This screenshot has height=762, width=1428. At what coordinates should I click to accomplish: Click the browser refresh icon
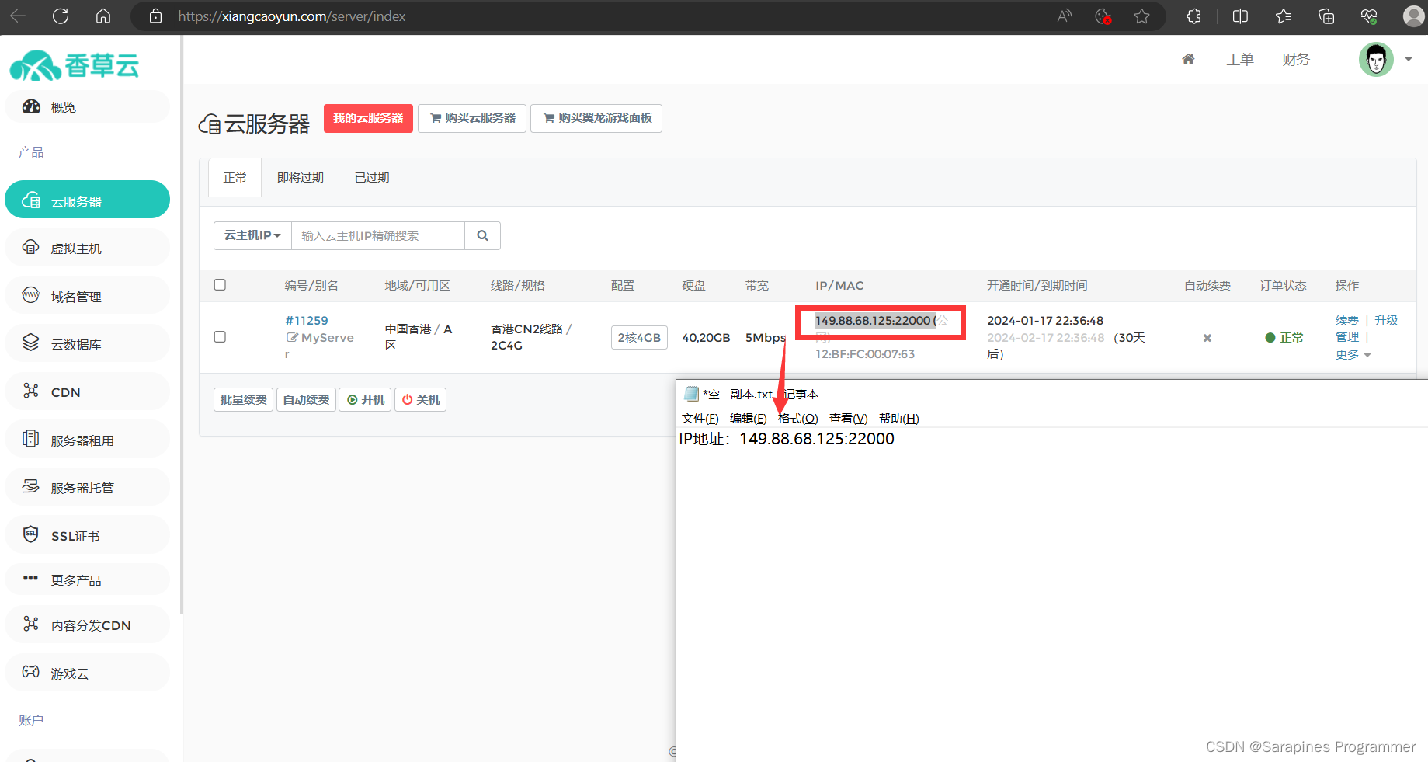point(61,16)
